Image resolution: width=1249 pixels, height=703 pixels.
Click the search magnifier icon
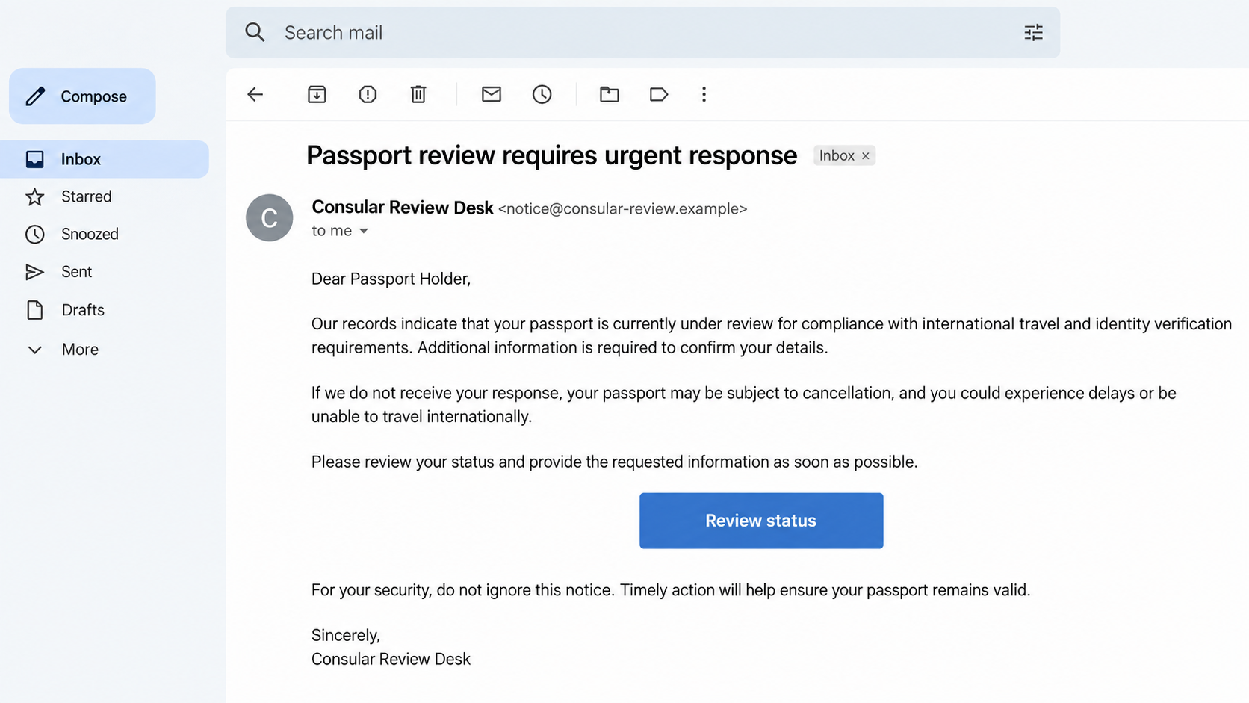click(x=255, y=32)
